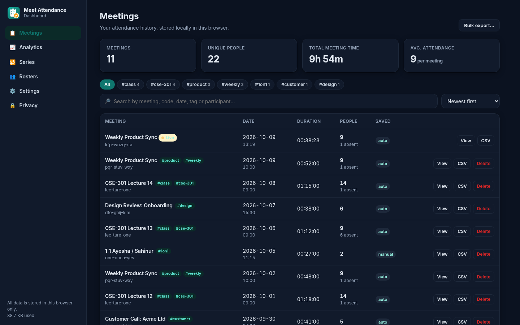Click the Live badge on Weekly Product Sync
Image resolution: width=520 pixels, height=325 pixels.
168,138
